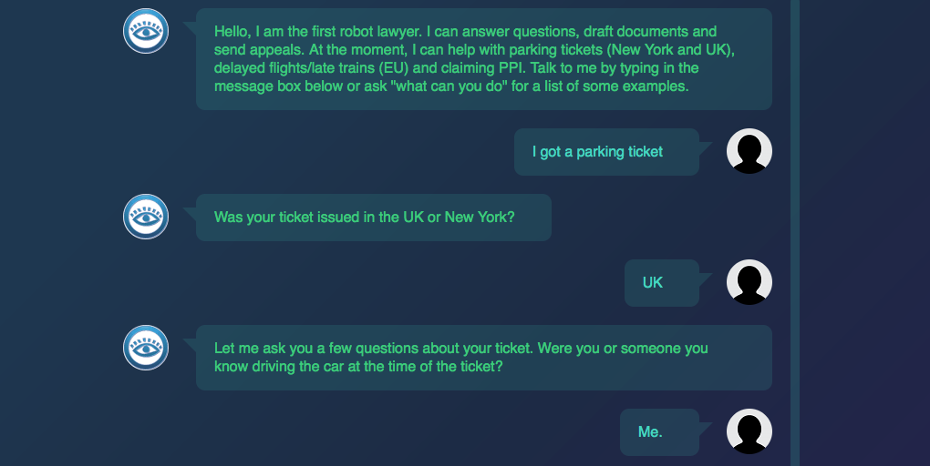Click the robot avatar next to 'Was your ticket issued'
This screenshot has width=930, height=466.
(x=146, y=217)
